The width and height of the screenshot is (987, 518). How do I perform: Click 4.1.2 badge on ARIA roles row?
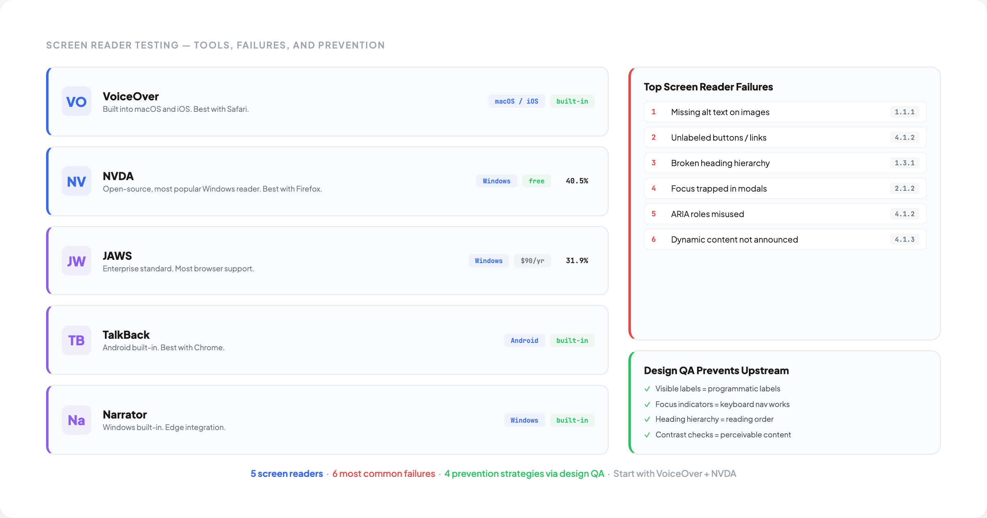905,214
